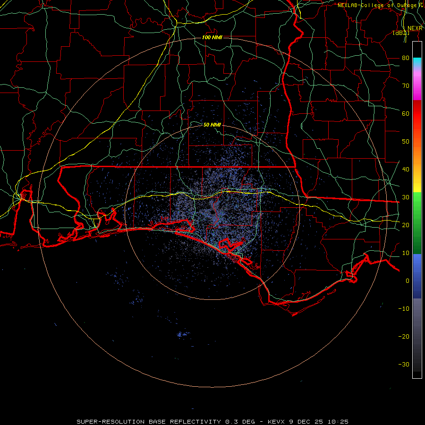
Task: Click the 0 value on the dBZ scale
Action: coord(408,281)
